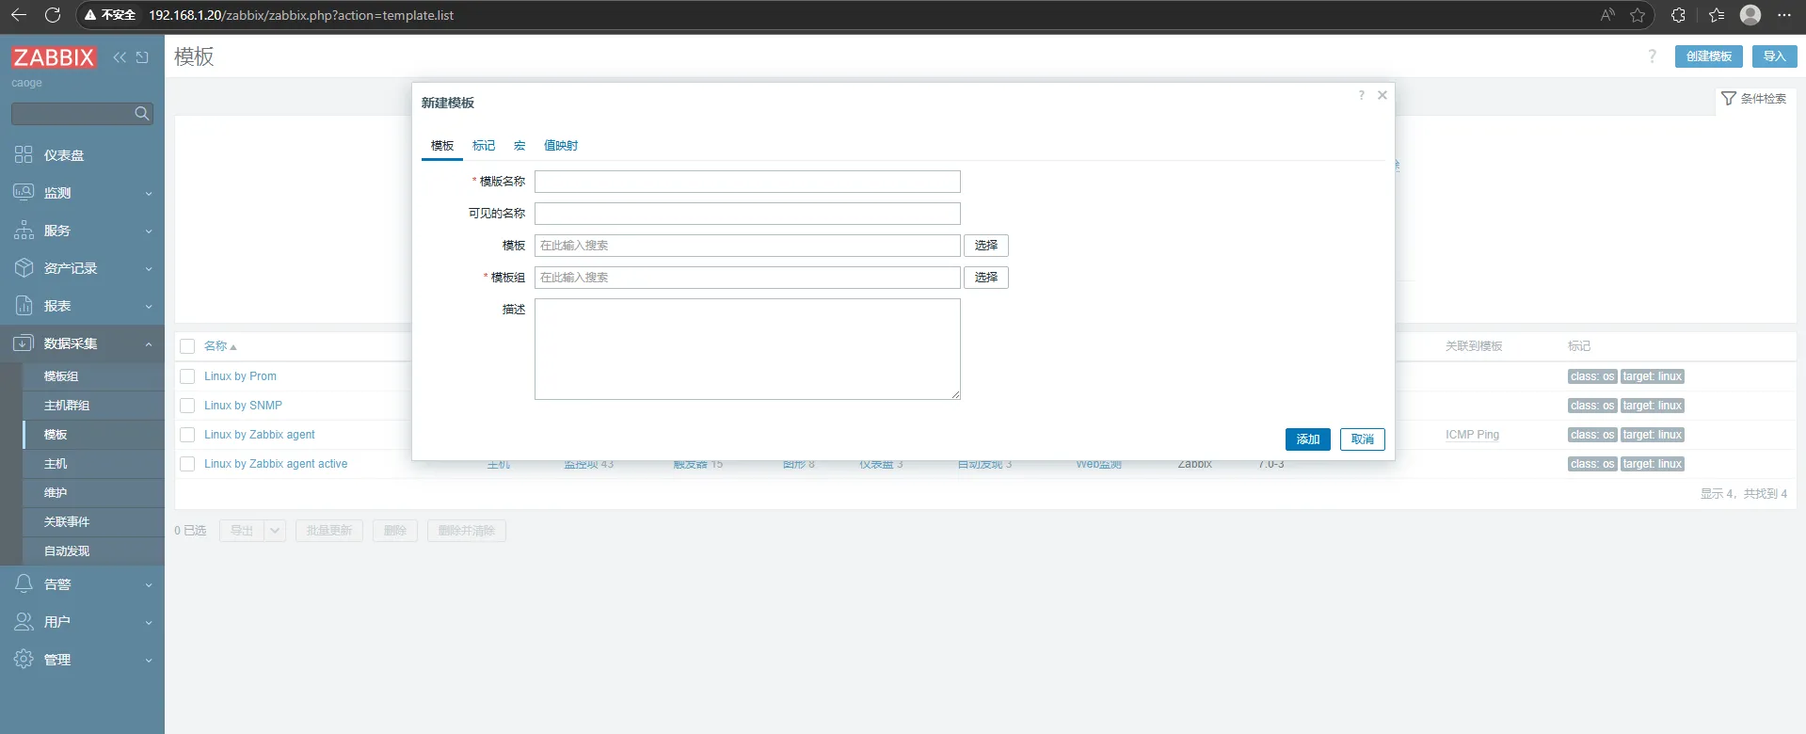Check the Linux by Prom row checkbox
This screenshot has width=1806, height=734.
(187, 376)
